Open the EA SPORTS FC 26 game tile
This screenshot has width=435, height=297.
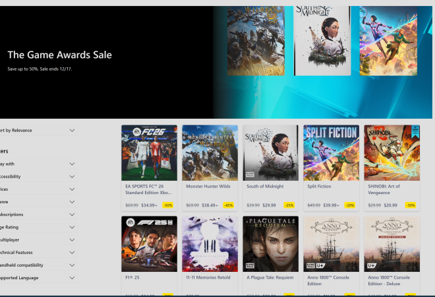[149, 152]
